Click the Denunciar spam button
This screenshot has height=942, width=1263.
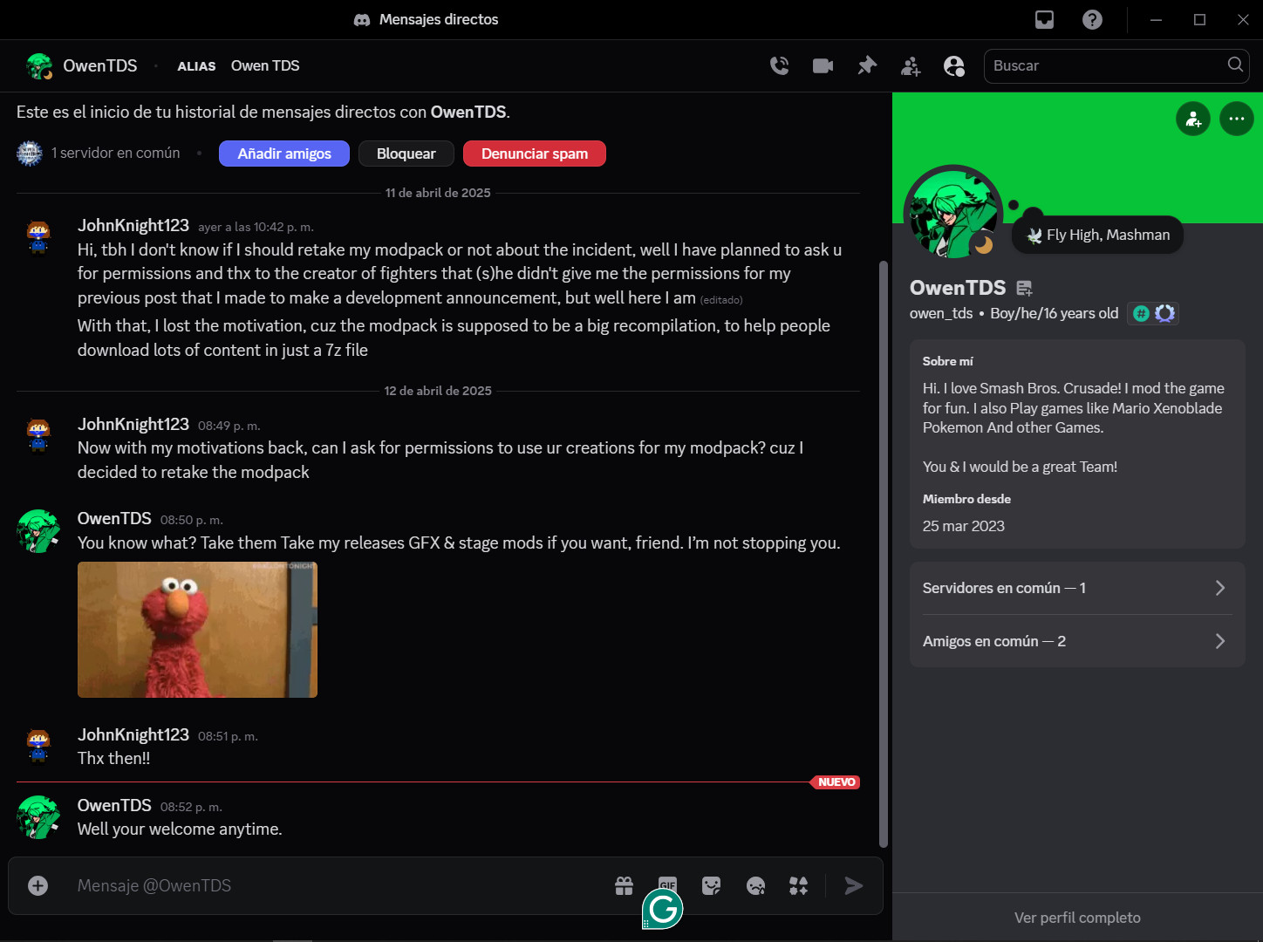tap(534, 154)
